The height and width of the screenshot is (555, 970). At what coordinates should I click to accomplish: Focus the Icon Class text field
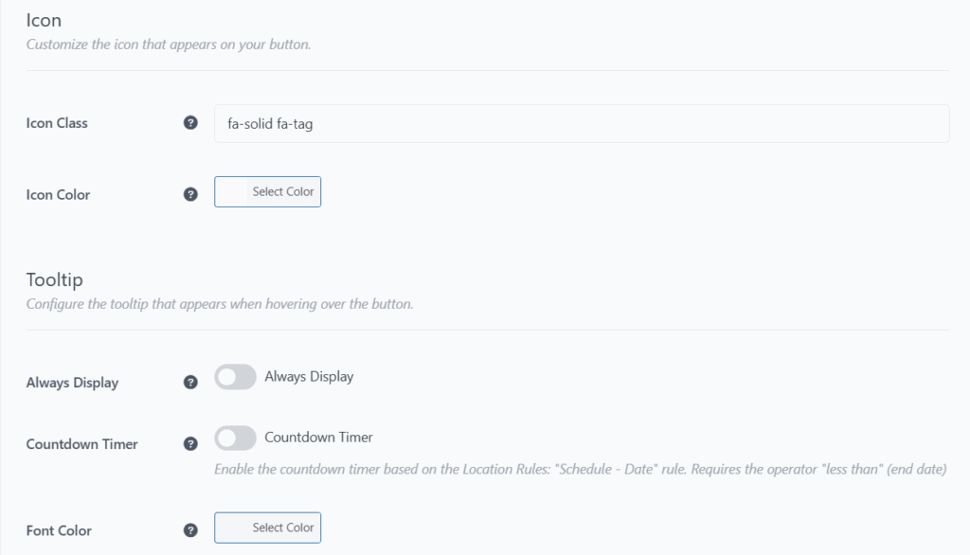coord(582,124)
